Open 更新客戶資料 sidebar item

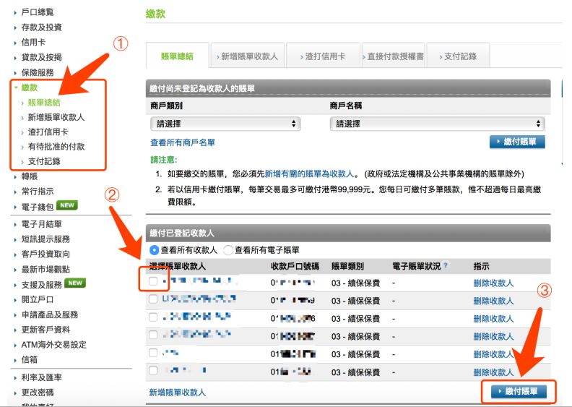pyautogui.click(x=45, y=330)
